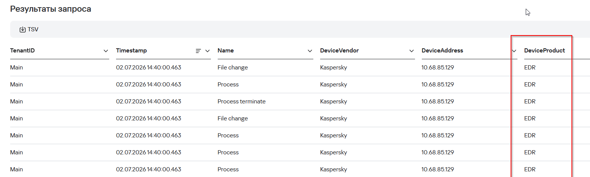Expand the Name column chevron
Viewport: 590px width, 177px height.
(310, 51)
